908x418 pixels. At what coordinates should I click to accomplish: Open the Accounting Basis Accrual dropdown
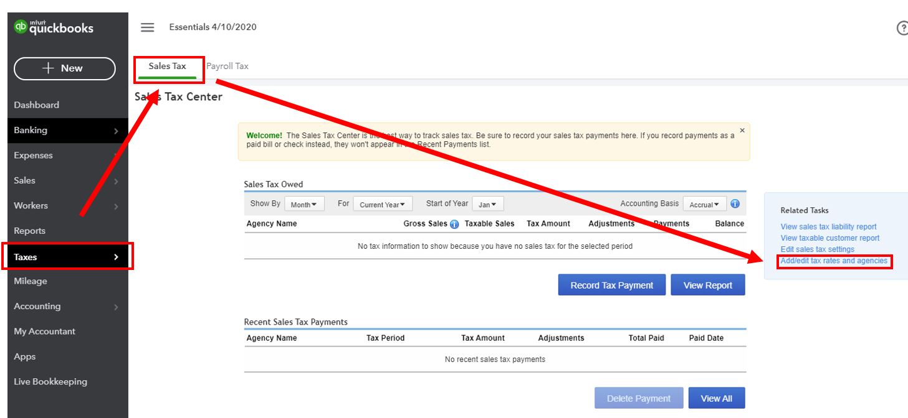705,204
